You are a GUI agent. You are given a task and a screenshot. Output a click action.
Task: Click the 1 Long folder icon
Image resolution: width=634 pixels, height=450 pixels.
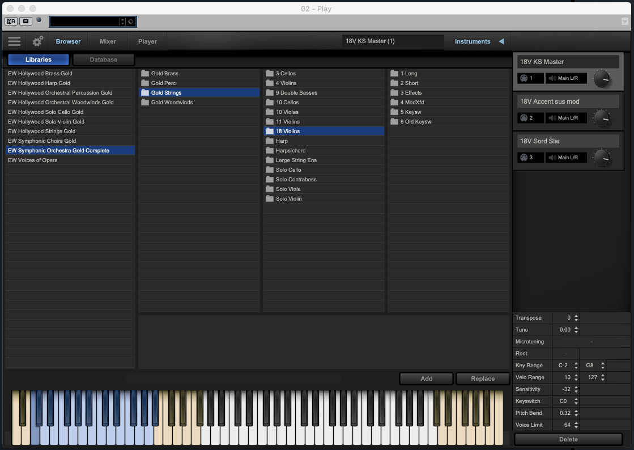pyautogui.click(x=394, y=73)
